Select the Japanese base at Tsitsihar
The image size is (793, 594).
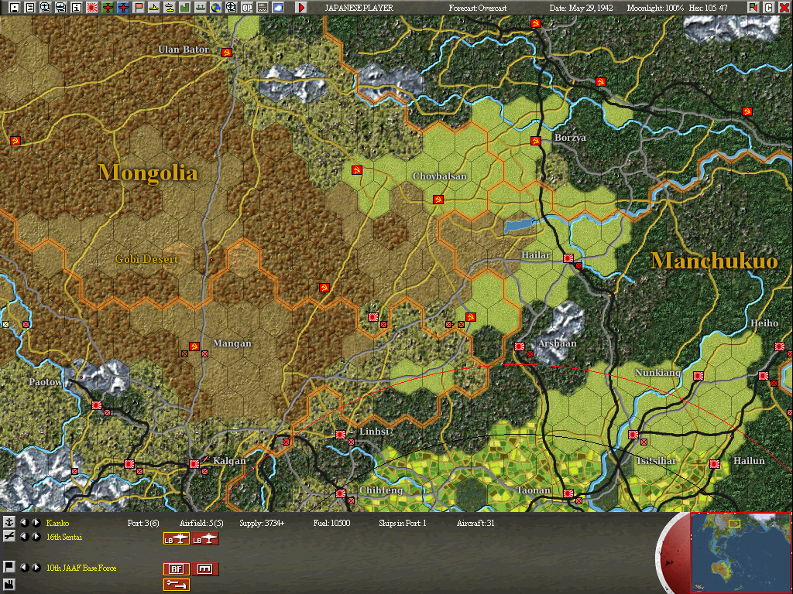pos(633,435)
